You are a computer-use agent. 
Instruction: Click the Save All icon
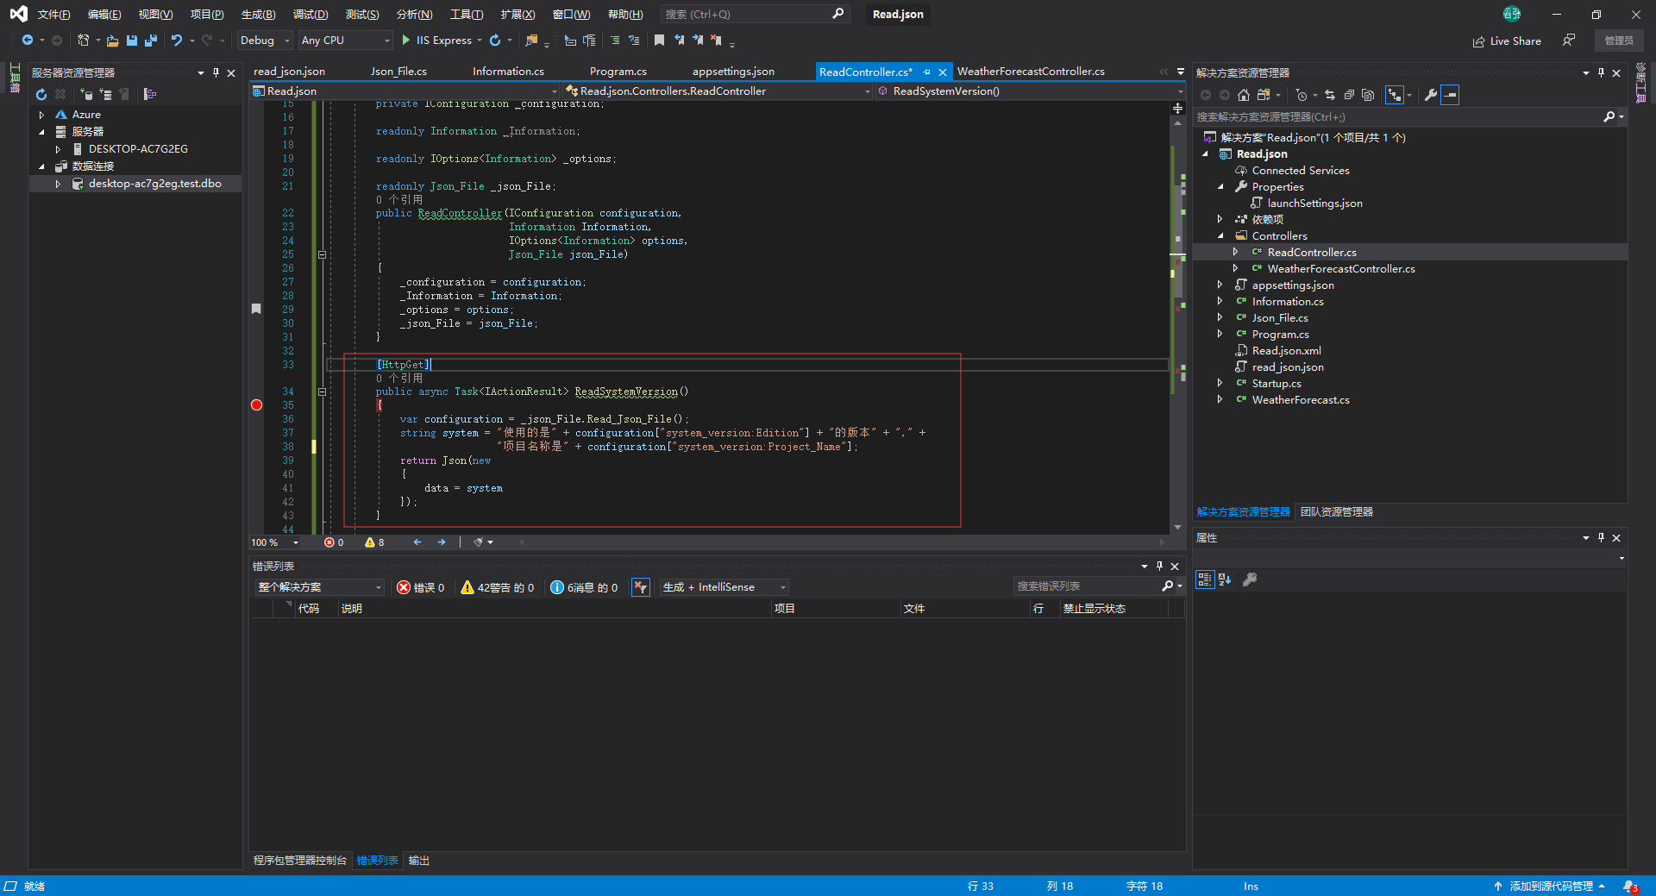pyautogui.click(x=151, y=41)
